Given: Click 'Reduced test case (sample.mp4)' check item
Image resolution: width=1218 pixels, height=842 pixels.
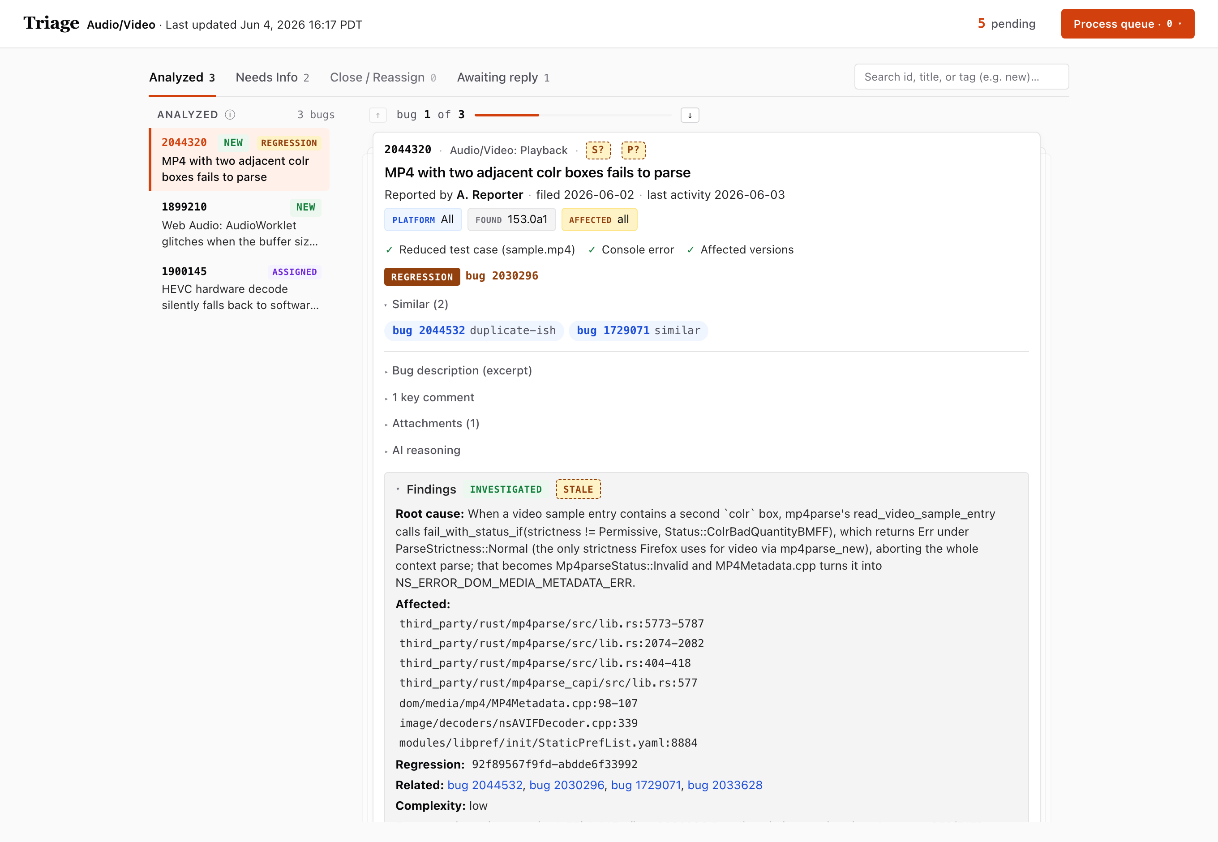Looking at the screenshot, I should pos(480,249).
